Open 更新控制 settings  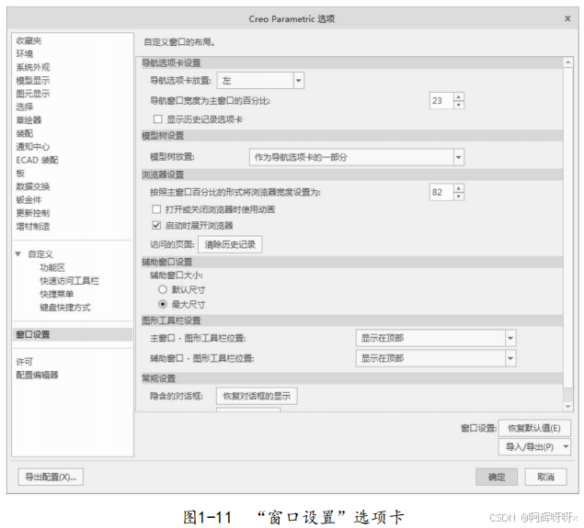33,213
